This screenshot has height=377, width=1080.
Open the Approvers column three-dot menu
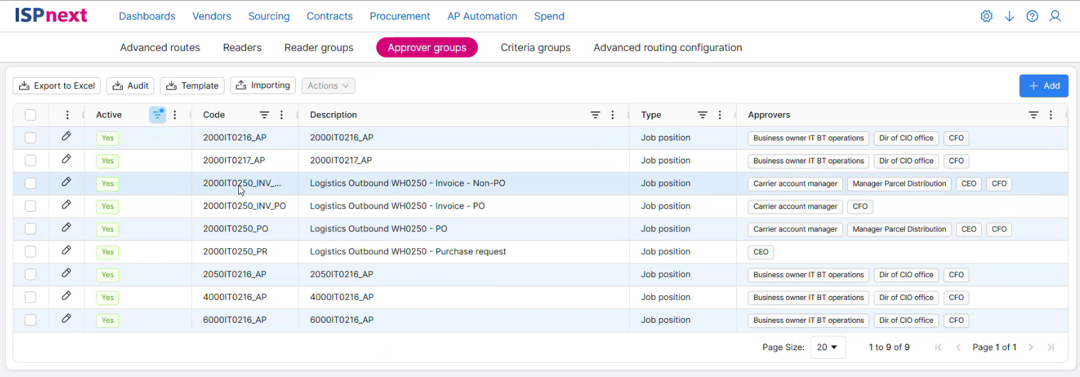(1051, 115)
